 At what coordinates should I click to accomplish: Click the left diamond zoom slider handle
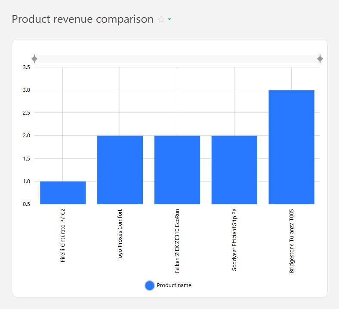pyautogui.click(x=34, y=59)
